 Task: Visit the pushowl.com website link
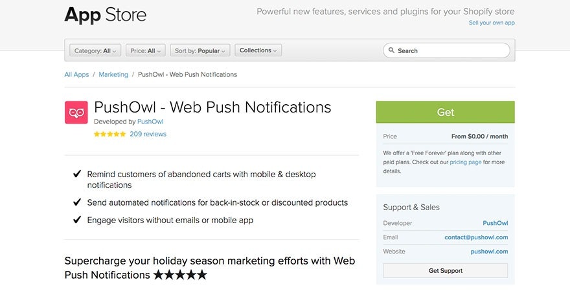click(x=489, y=252)
